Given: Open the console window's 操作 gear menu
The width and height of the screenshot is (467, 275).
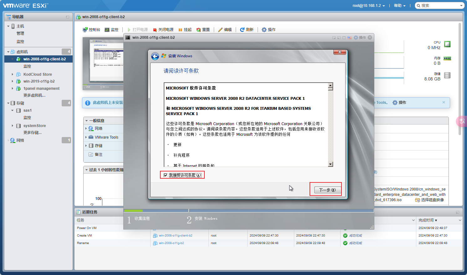Looking at the screenshot, I should 360,38.
